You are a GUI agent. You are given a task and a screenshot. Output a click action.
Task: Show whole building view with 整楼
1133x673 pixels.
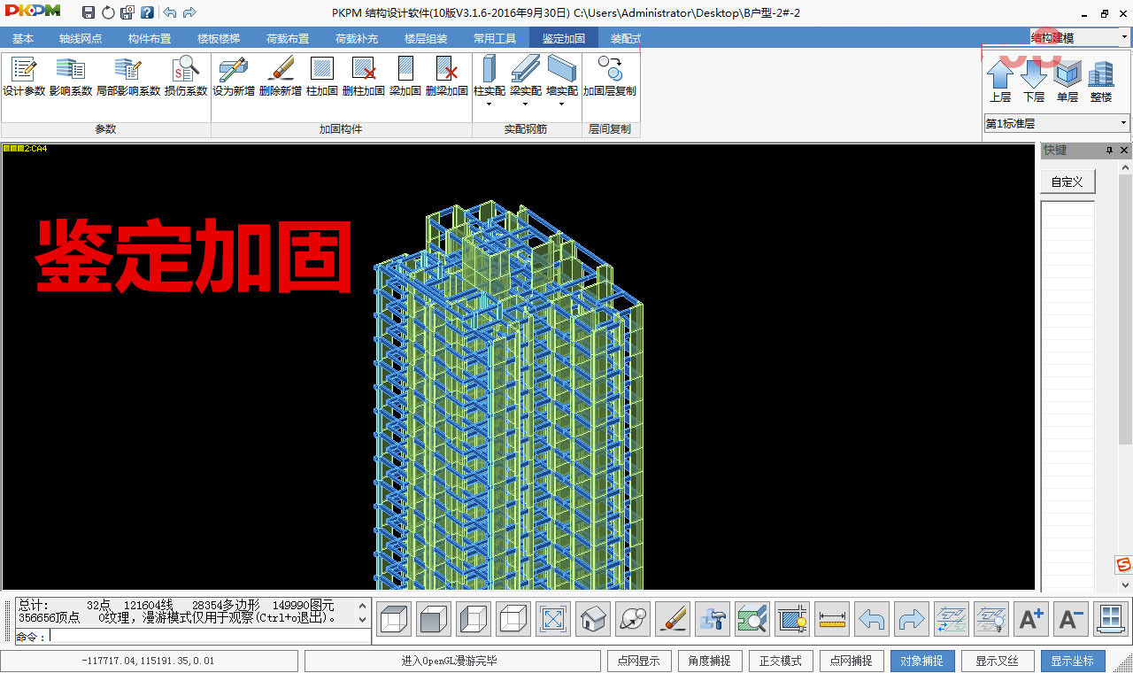1101,81
